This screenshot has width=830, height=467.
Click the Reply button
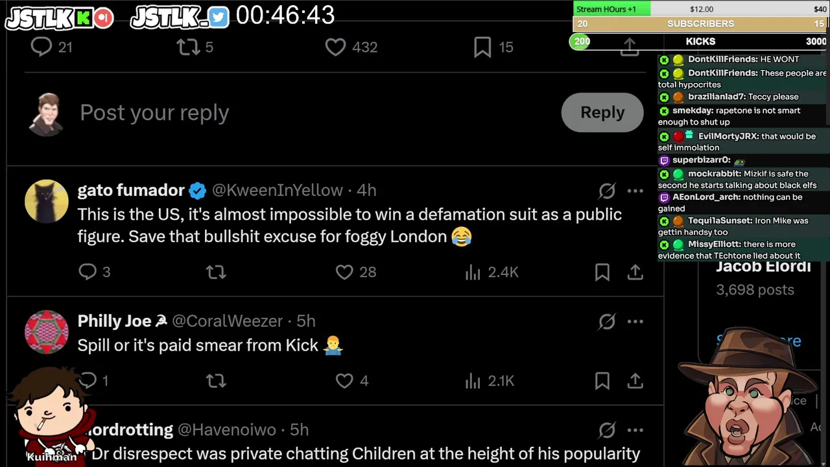click(x=602, y=112)
